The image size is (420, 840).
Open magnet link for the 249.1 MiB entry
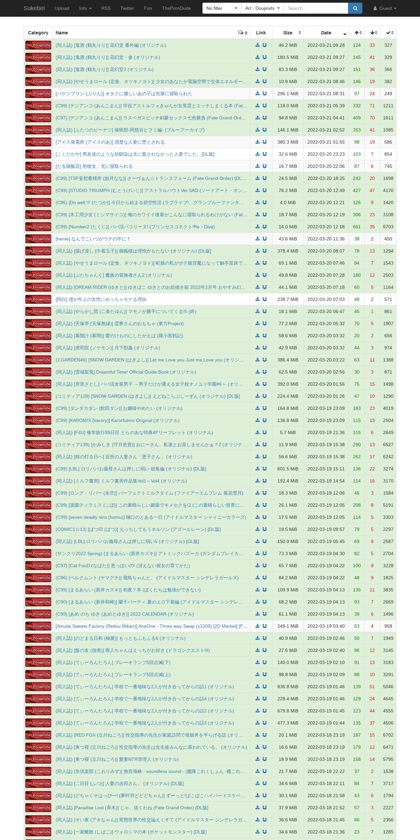pos(265,626)
